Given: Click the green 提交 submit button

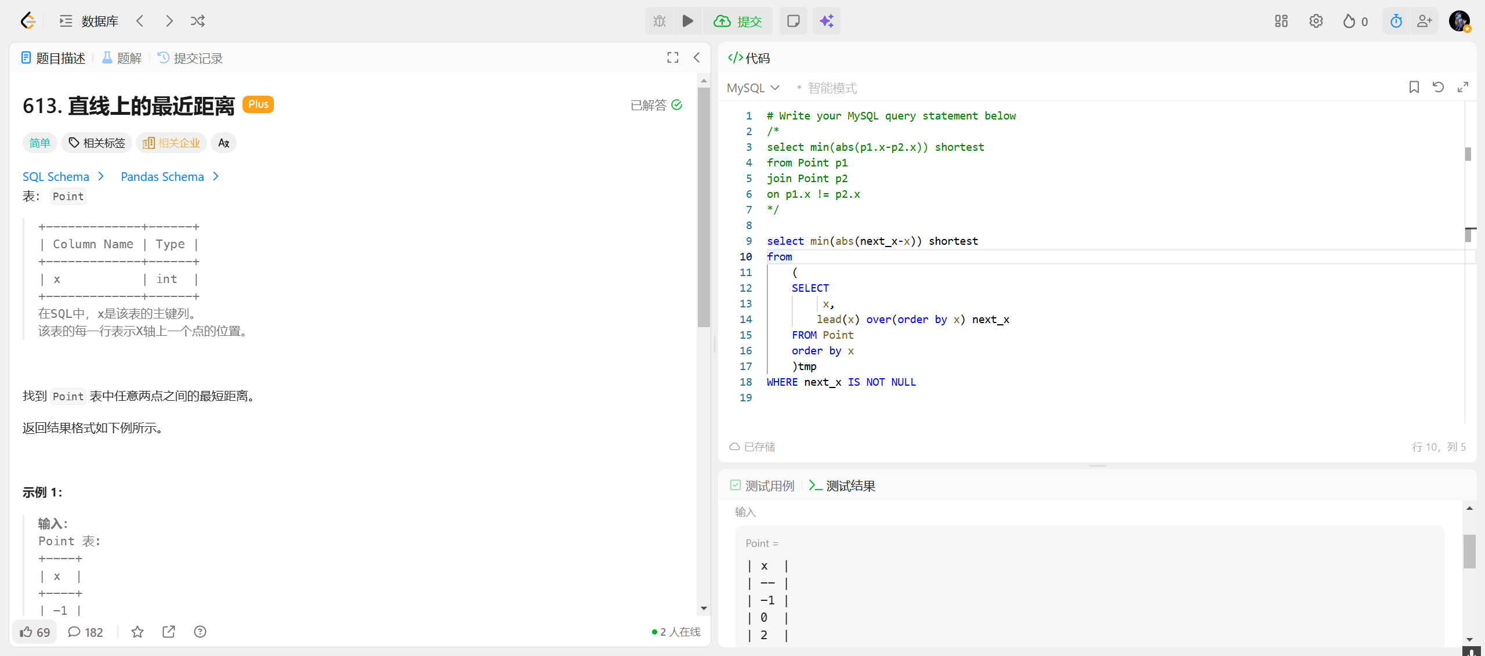Looking at the screenshot, I should pyautogui.click(x=738, y=21).
